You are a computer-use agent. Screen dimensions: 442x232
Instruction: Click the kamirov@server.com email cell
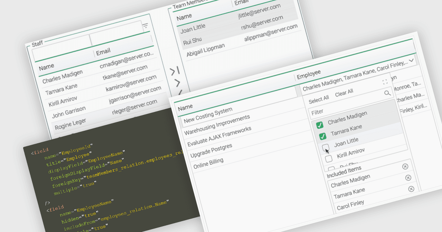(x=131, y=84)
